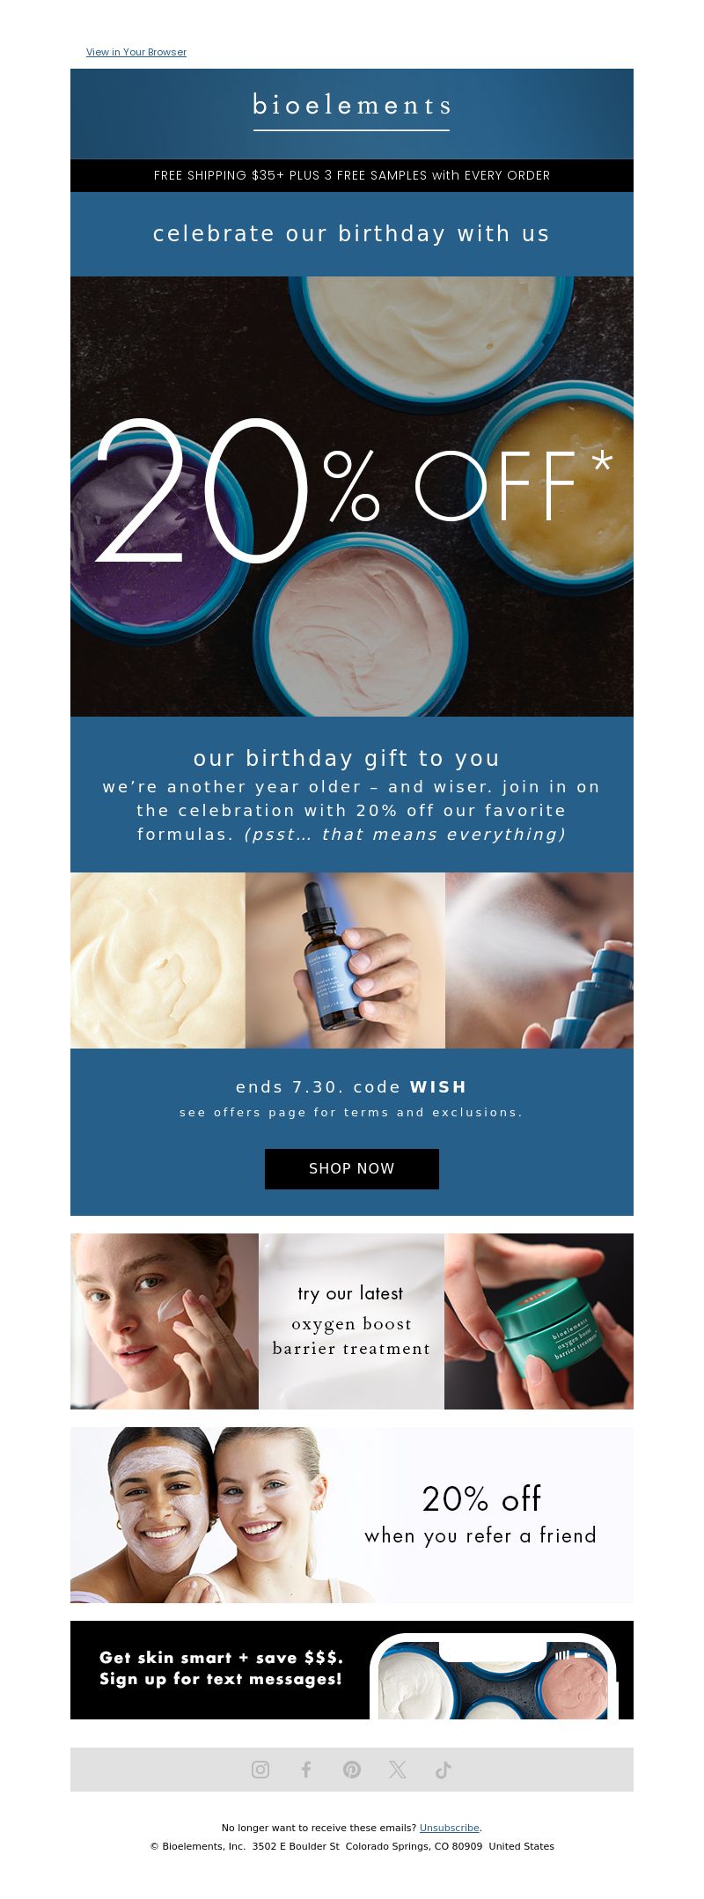The height and width of the screenshot is (1899, 704).
Task: Click the refer a friend 20% off banner
Action: (x=352, y=1515)
